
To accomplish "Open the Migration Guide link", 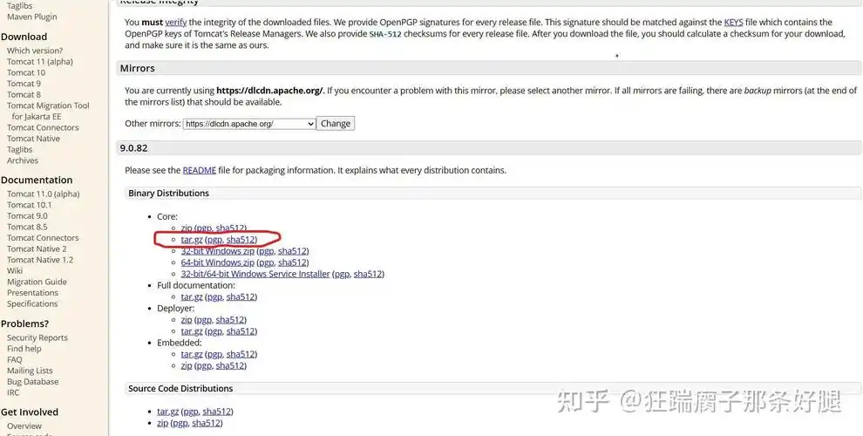I will (37, 282).
